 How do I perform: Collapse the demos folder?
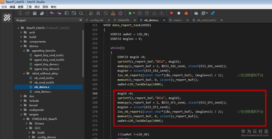tap(21, 46)
